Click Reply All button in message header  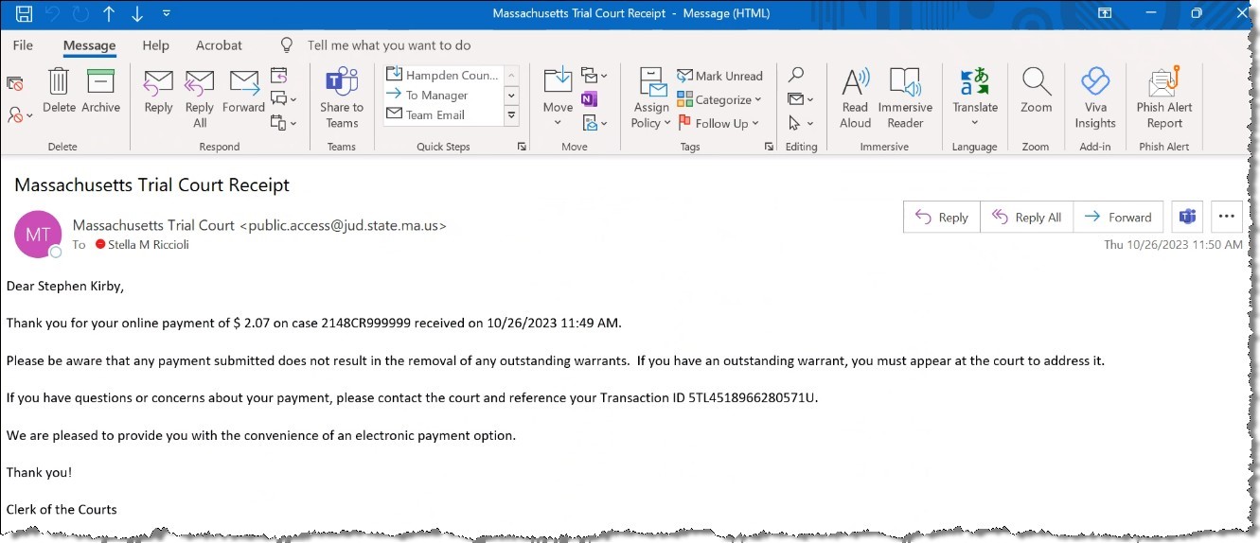[1026, 217]
